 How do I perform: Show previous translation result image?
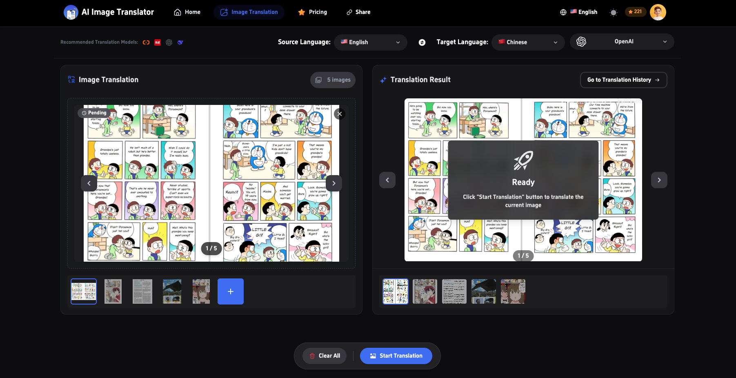pyautogui.click(x=387, y=180)
